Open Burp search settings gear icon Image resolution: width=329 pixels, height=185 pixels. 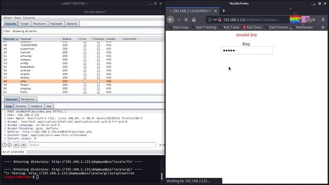coord(9,145)
